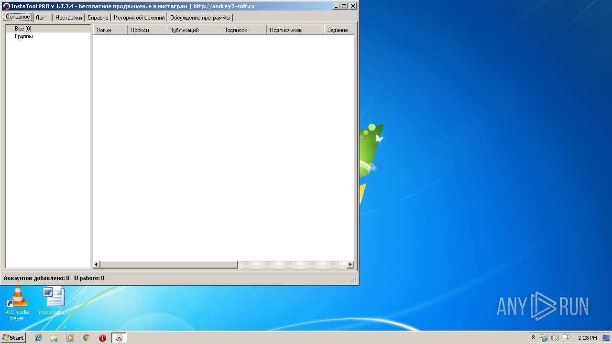The width and height of the screenshot is (612, 344).
Task: Close the InstaTool PRO window
Action: click(x=353, y=6)
